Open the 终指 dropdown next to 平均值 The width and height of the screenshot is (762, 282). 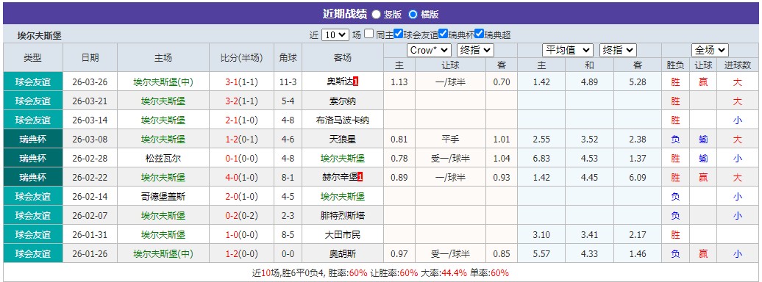(618, 50)
